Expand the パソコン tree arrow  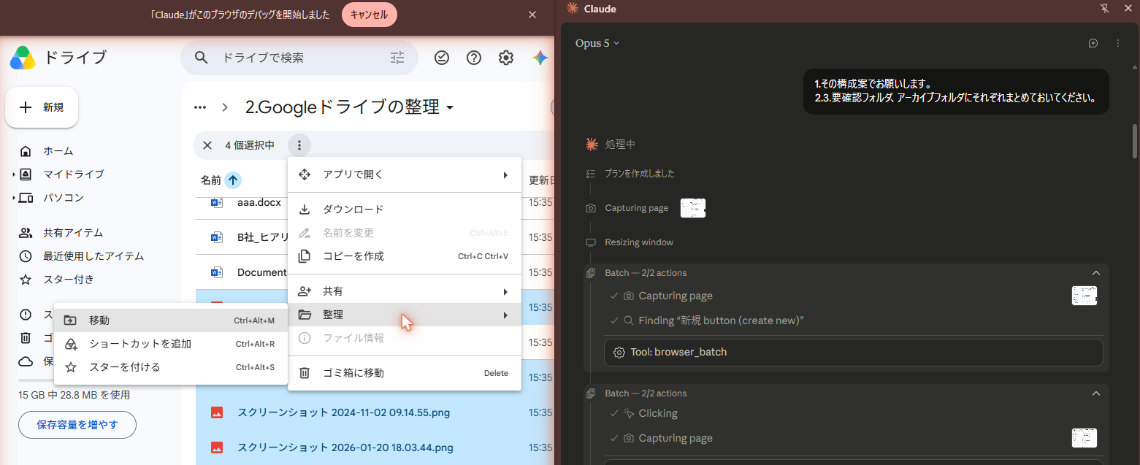[x=13, y=198]
